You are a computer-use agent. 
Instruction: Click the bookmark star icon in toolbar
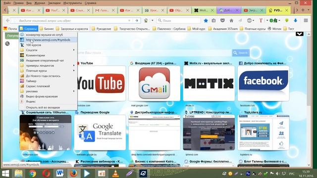(x=206, y=20)
